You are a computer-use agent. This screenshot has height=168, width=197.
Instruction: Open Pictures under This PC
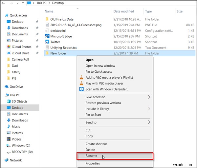pyautogui.click(x=17, y=133)
